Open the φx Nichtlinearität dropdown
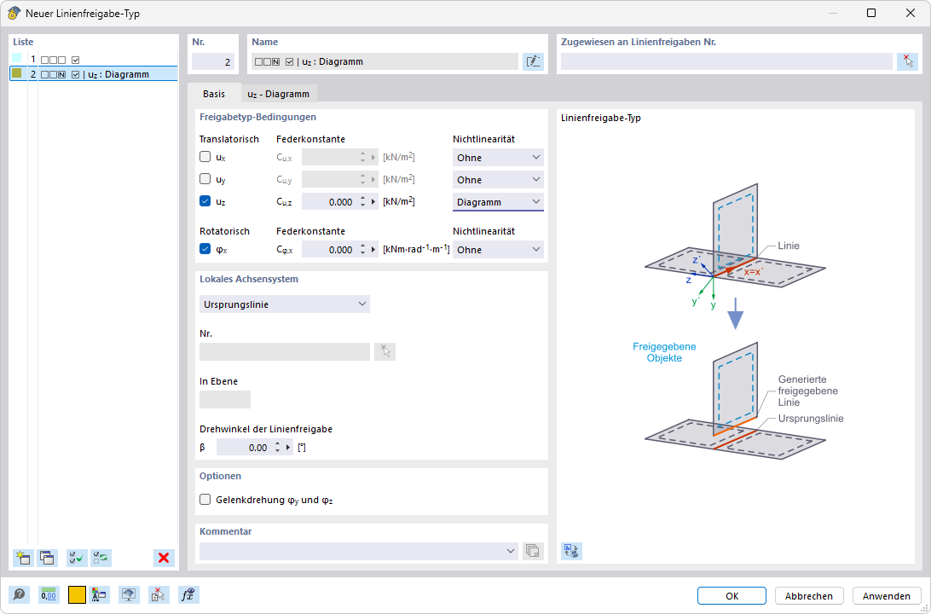This screenshot has width=931, height=614. (498, 250)
